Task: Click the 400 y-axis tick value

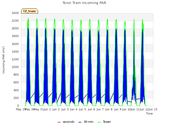Action: point(16,90)
